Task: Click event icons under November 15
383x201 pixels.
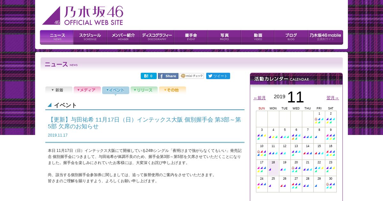Action: coord(319,153)
